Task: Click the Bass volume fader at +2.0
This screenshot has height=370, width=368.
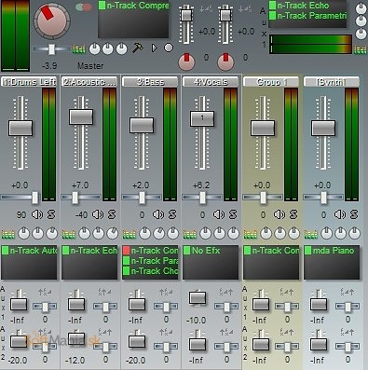Action: (x=142, y=125)
